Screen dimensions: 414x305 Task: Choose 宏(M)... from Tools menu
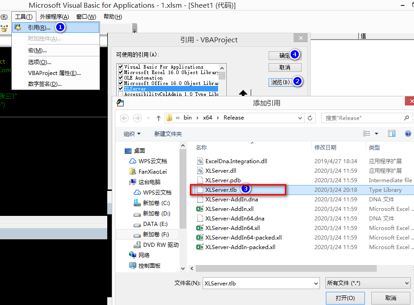pyautogui.click(x=56, y=50)
